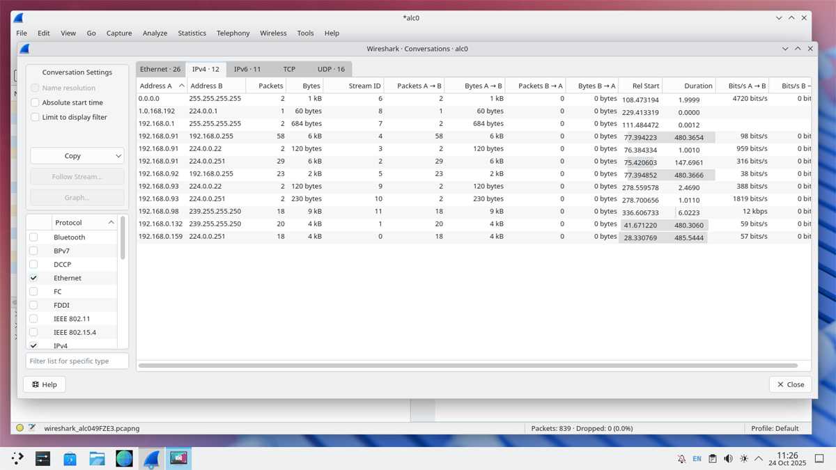Viewport: 836px width, 470px height.
Task: Click the volume speaker icon in system tray
Action: 728,459
